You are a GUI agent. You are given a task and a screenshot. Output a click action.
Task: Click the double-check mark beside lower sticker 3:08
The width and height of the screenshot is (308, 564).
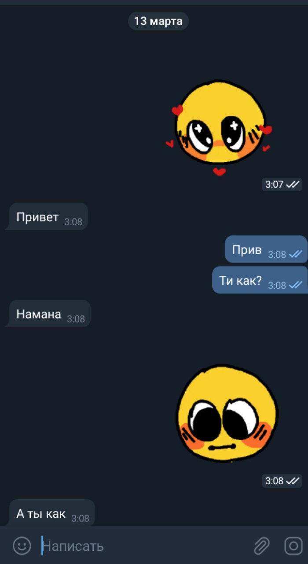tap(293, 481)
